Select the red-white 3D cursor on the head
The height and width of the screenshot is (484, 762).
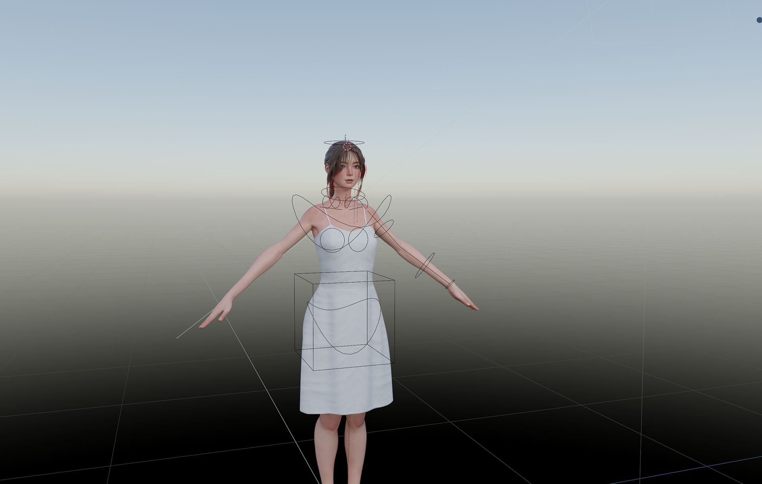click(347, 147)
